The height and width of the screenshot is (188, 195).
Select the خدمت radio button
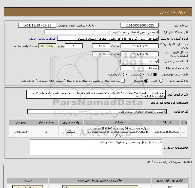(142, 74)
